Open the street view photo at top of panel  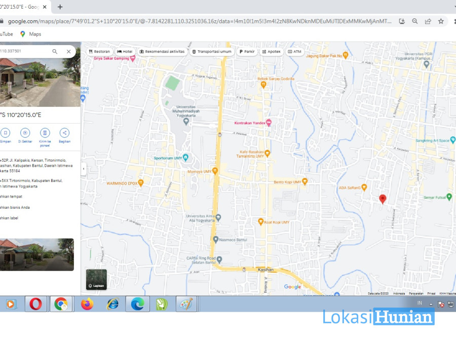(x=40, y=82)
